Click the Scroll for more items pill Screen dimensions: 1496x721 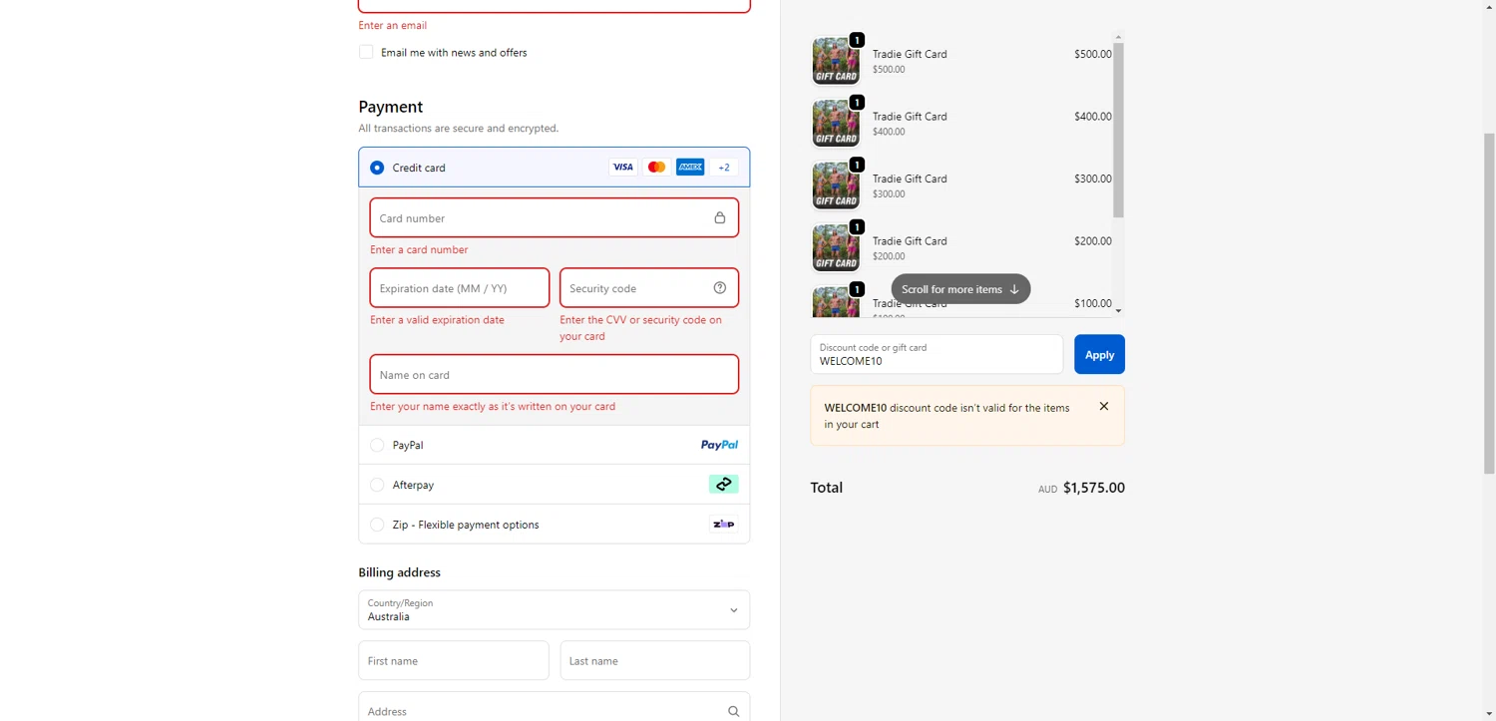[960, 289]
